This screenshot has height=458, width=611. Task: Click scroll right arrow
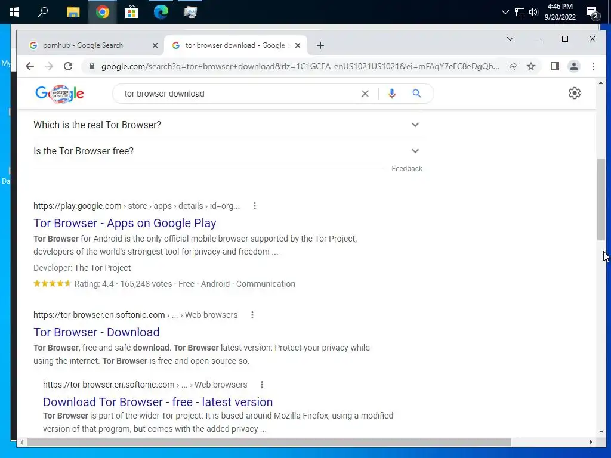tap(591, 442)
